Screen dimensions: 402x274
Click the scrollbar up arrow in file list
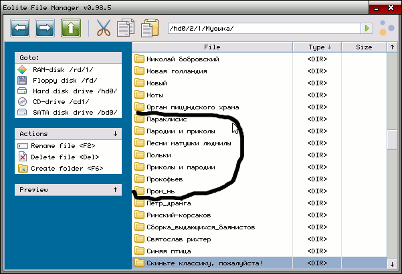pyautogui.click(x=392, y=47)
